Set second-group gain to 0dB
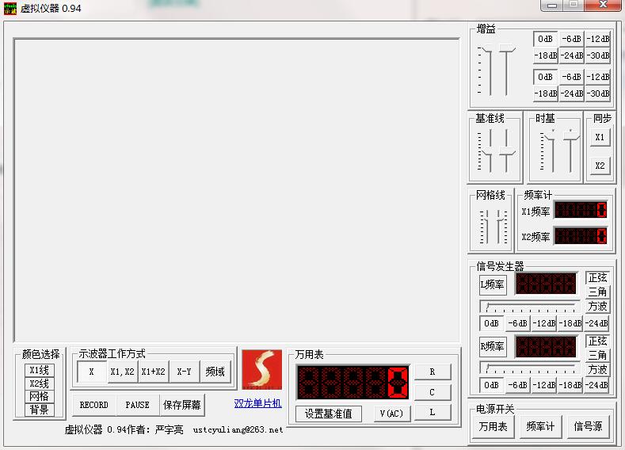Screen dimensions: 625x450 pyautogui.click(x=546, y=77)
